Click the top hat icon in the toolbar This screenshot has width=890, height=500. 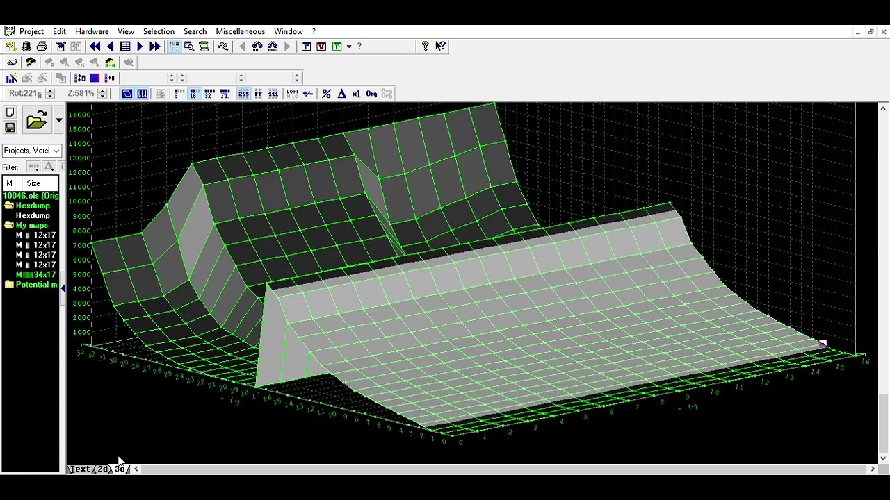click(x=26, y=47)
